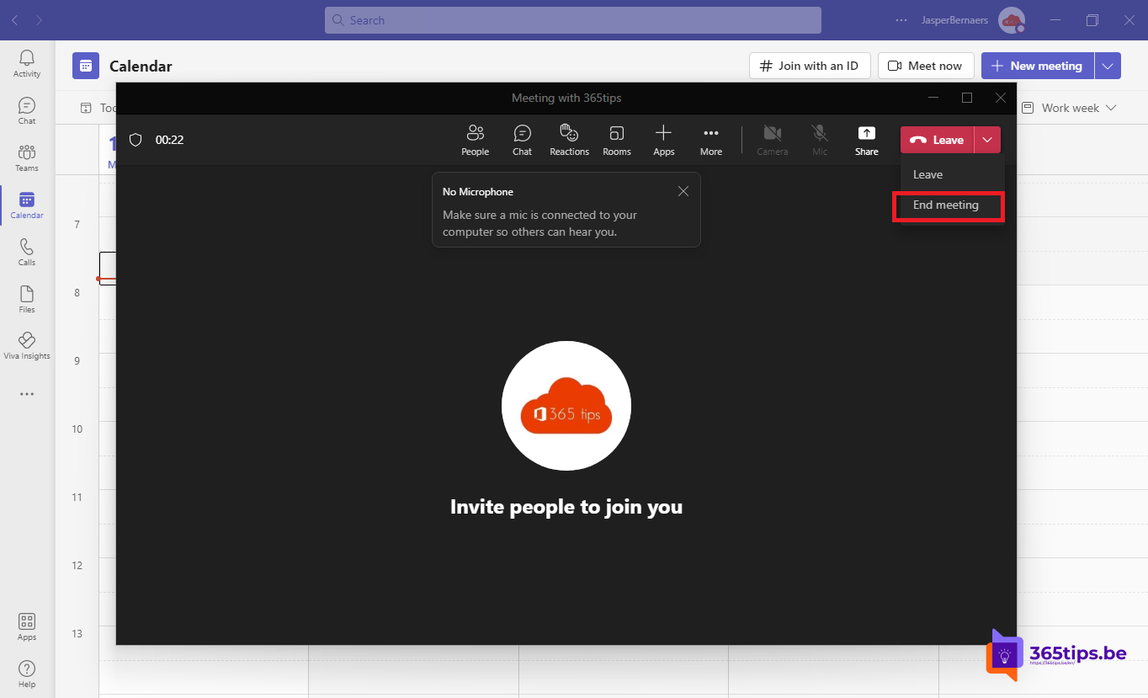Unmute the Mic in meeting toolbar

point(819,140)
